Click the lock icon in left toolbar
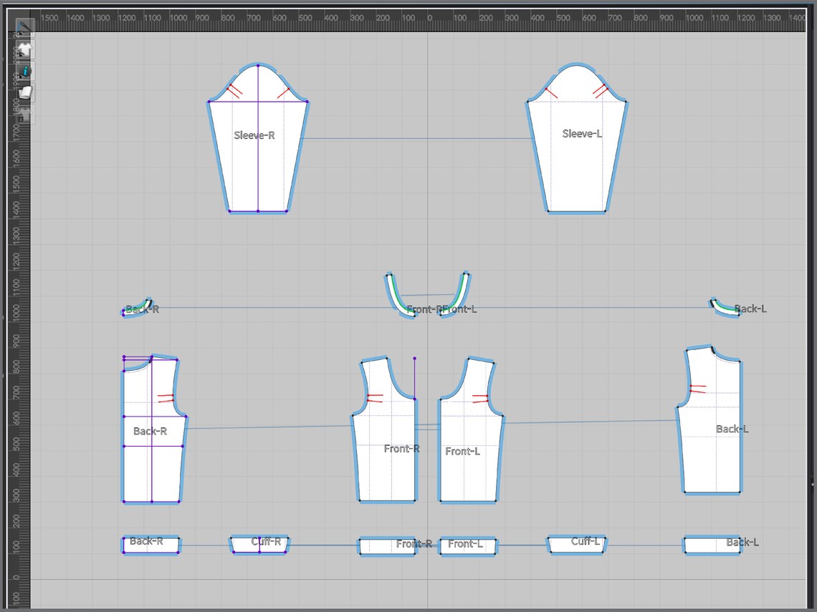Image resolution: width=817 pixels, height=612 pixels. coord(24,115)
